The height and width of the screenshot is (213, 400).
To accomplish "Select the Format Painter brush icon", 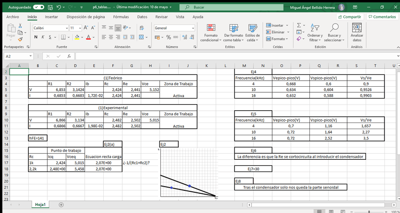I will [23, 40].
